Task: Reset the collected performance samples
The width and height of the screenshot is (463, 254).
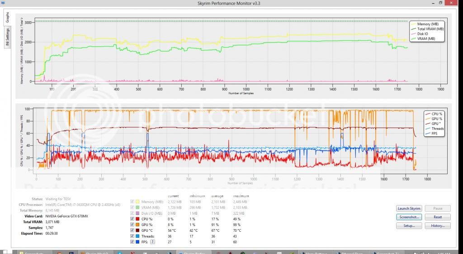Action: pyautogui.click(x=438, y=217)
